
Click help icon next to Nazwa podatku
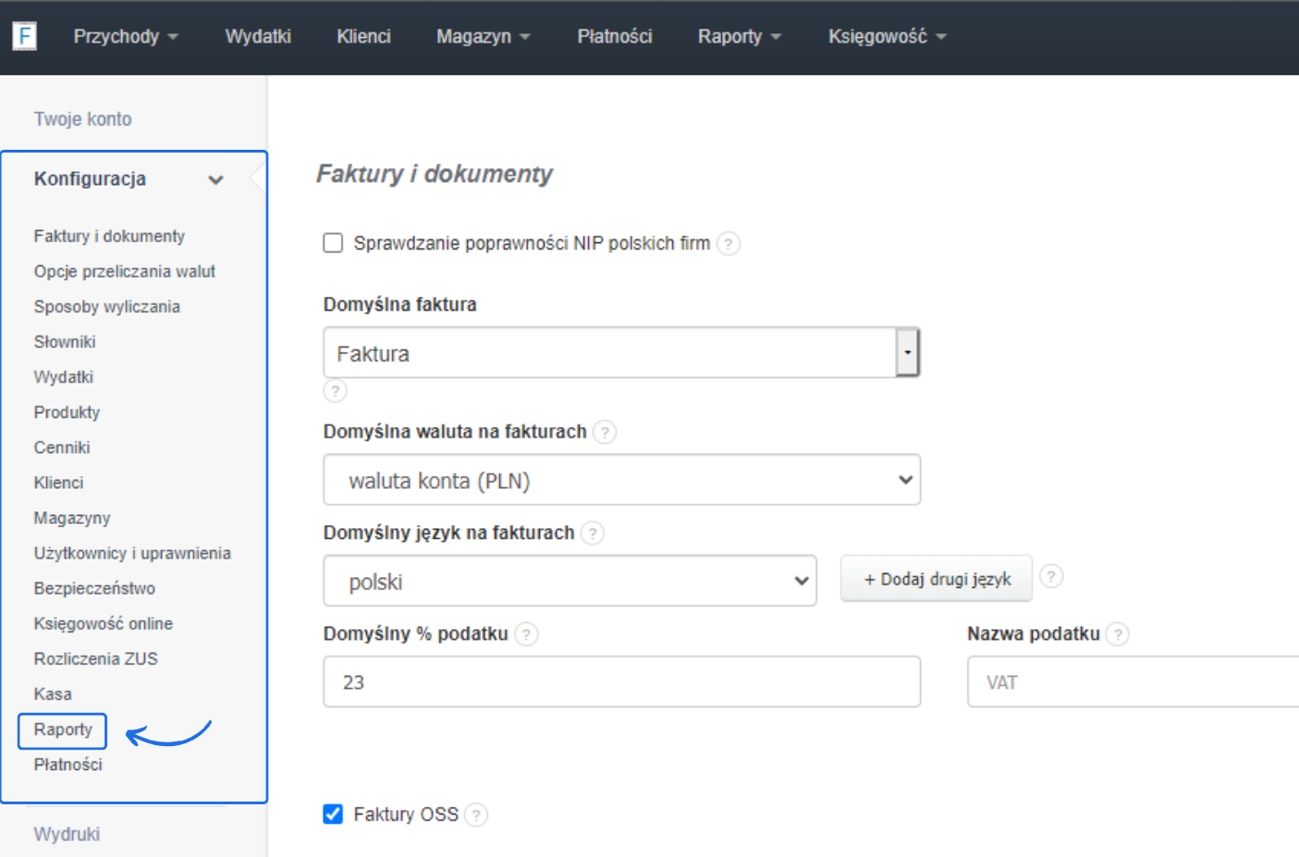pos(1118,634)
